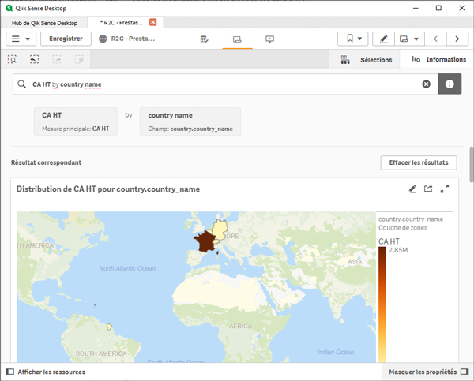Click the export chart to sheet icon
Image resolution: width=474 pixels, height=381 pixels.
tap(428, 189)
